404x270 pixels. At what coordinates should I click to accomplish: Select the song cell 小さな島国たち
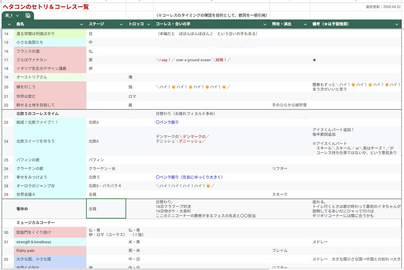[50, 42]
